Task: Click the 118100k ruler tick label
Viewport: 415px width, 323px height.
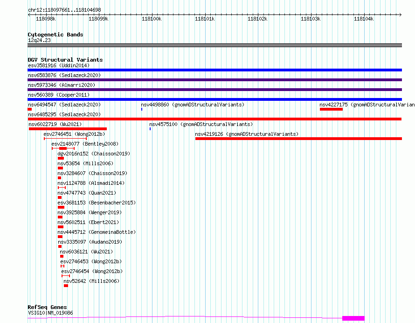Action: 152,19
